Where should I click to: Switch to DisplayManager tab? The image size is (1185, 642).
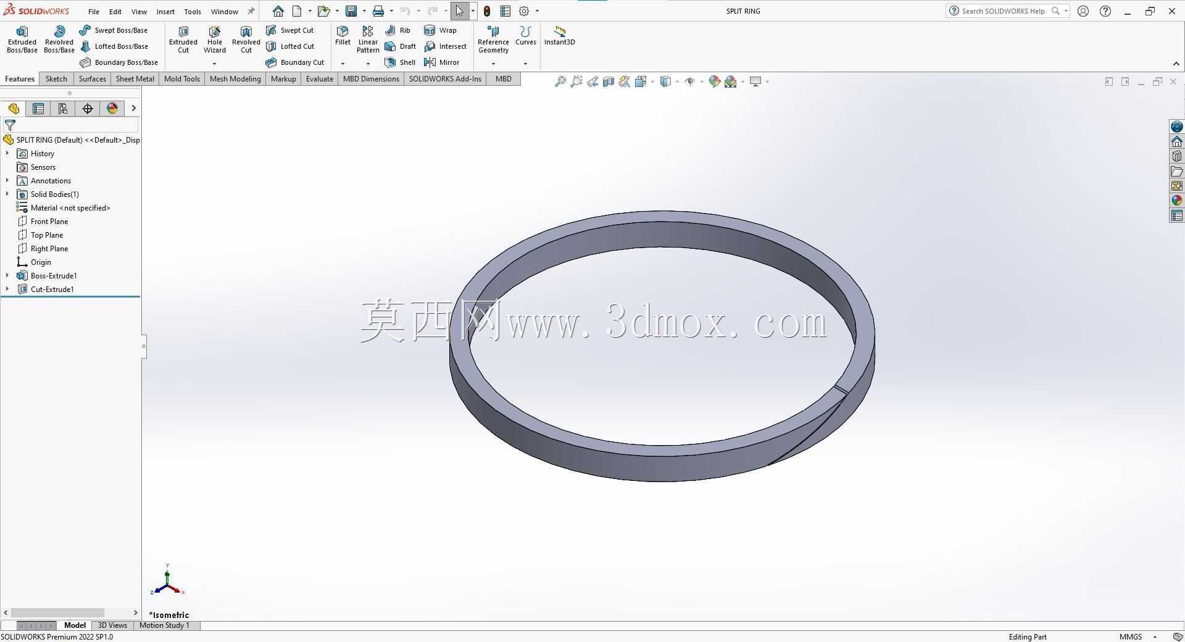click(x=112, y=109)
